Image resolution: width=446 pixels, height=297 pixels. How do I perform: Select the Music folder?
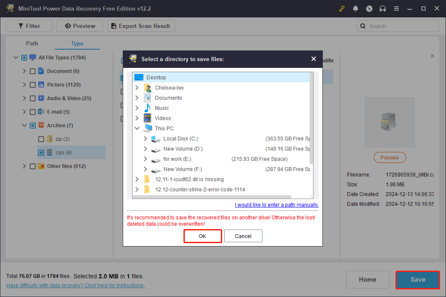coord(161,108)
